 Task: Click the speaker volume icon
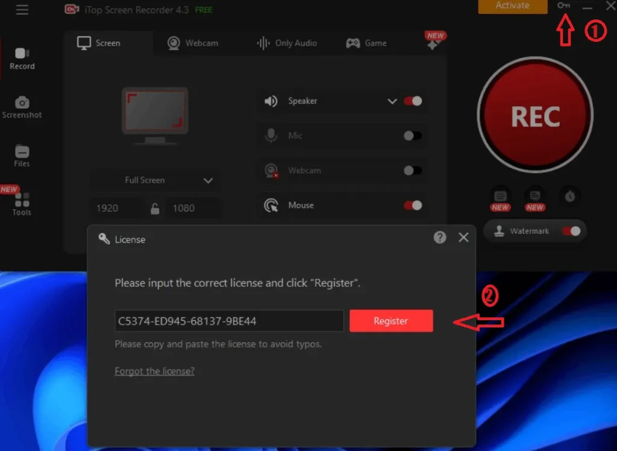click(271, 101)
